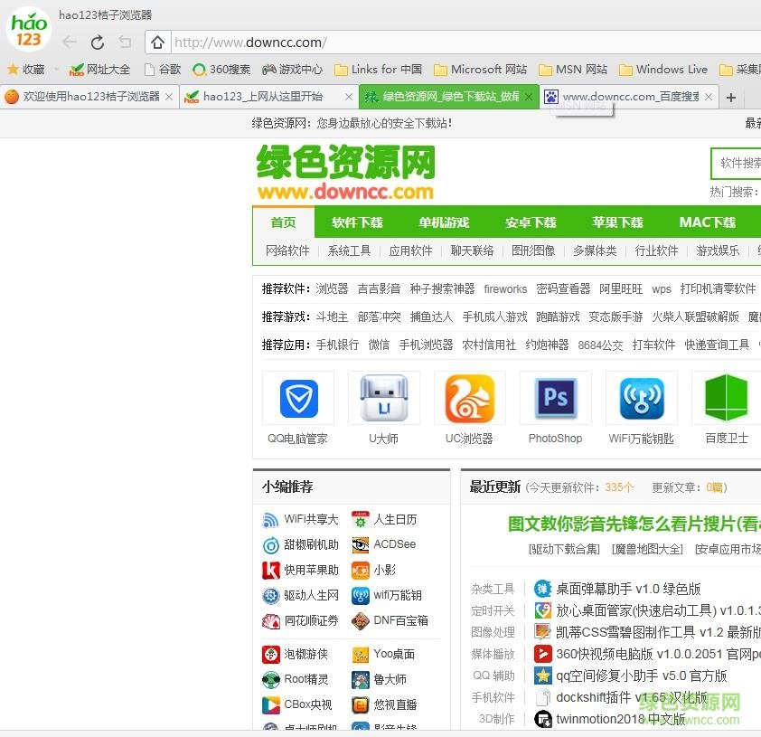The height and width of the screenshot is (737, 761).
Task: Open the WiFi万能钥匙 app icon
Action: [x=641, y=399]
